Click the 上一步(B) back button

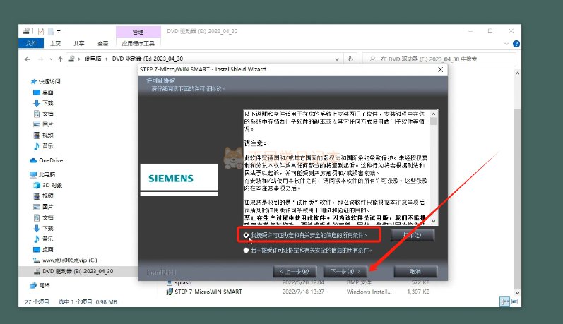click(295, 272)
